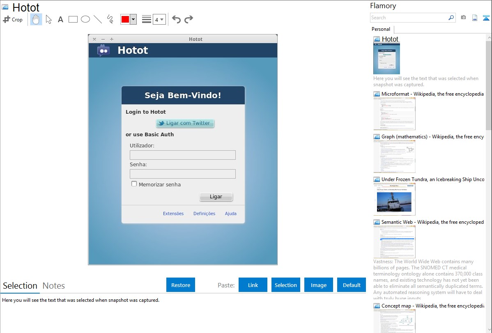Click the Hotot window plus maximize button
492x333 pixels.
pos(112,39)
